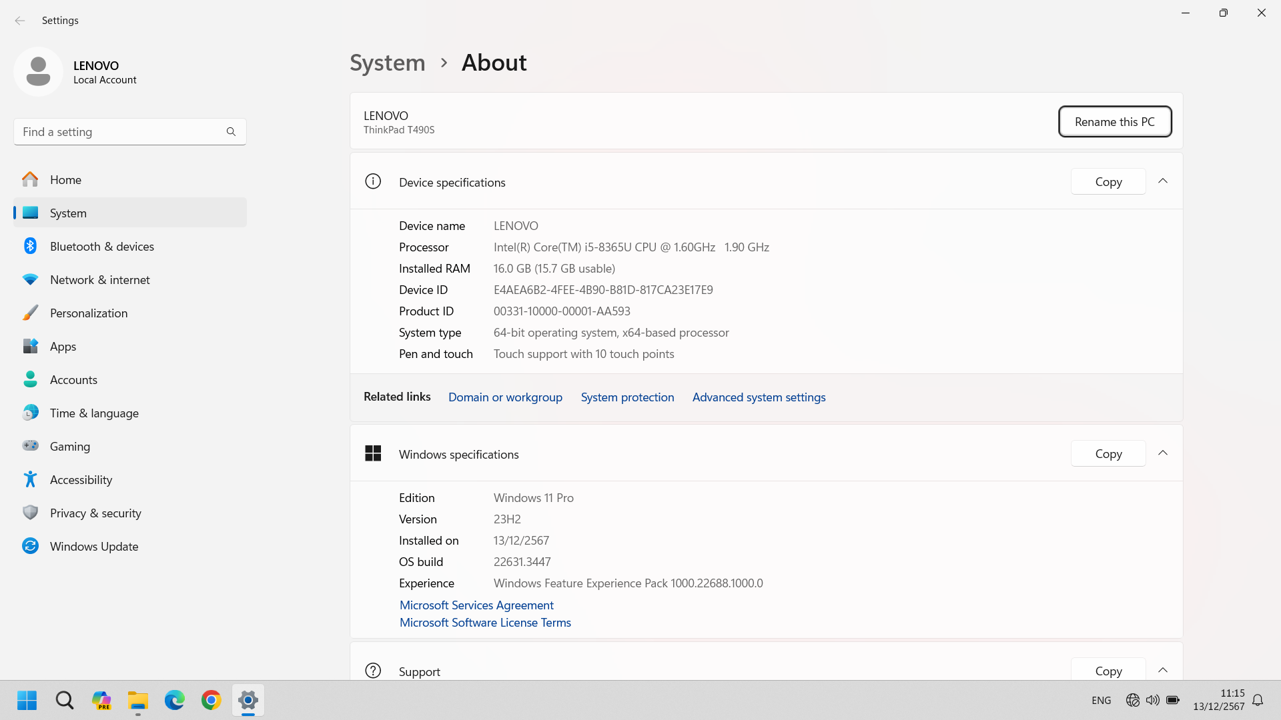Click the back arrow in Settings

[x=20, y=21]
